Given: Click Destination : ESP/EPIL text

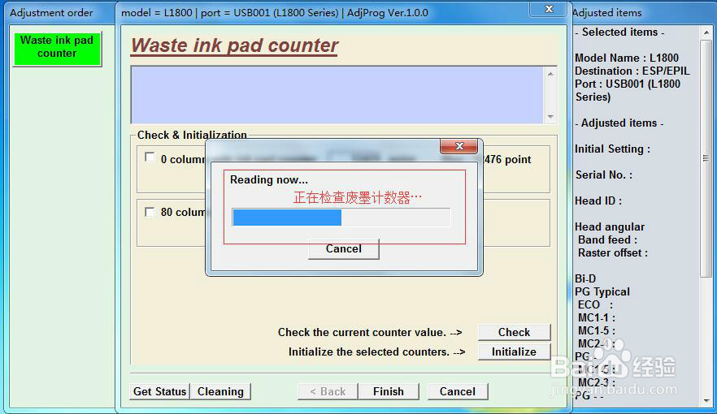Looking at the screenshot, I should [x=632, y=71].
